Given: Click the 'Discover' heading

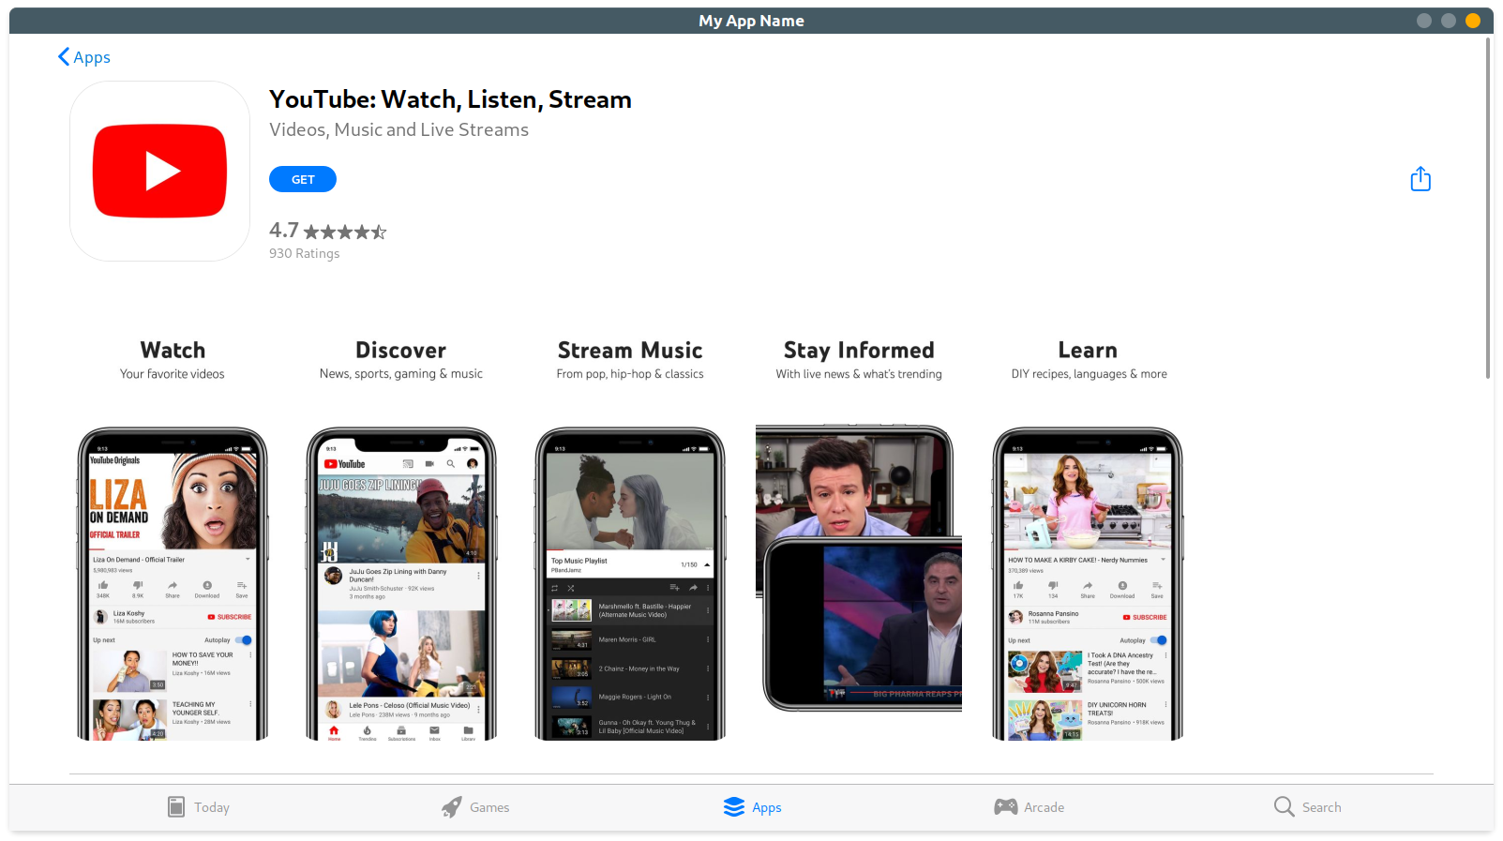Looking at the screenshot, I should [401, 350].
